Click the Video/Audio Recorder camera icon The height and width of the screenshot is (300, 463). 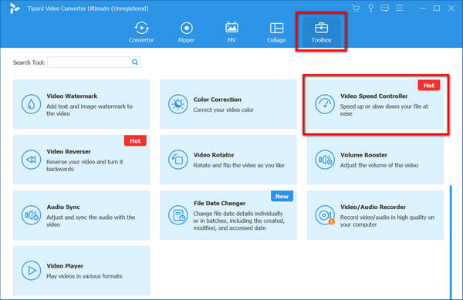(x=325, y=215)
